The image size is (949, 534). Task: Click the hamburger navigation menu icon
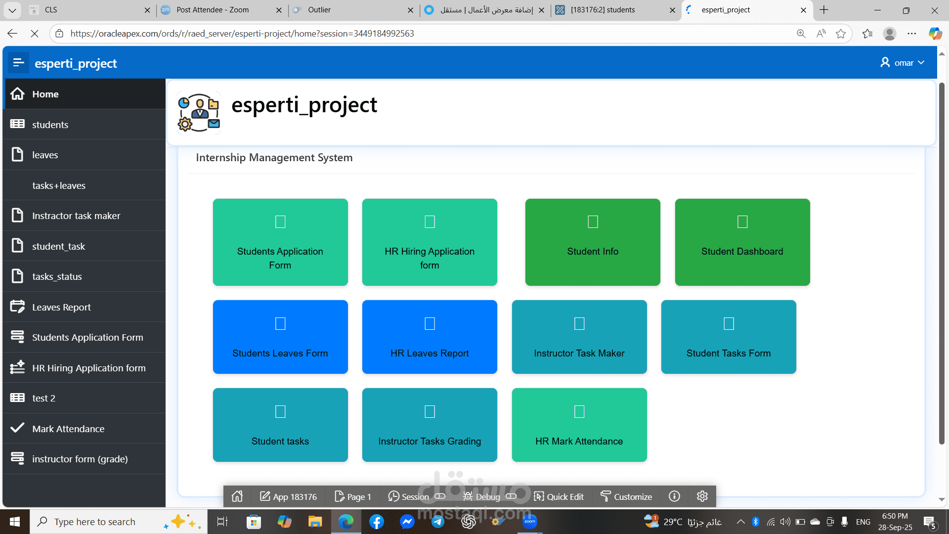[x=18, y=63]
